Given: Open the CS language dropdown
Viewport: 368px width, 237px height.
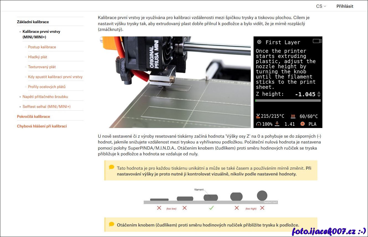Looking at the screenshot, I should [321, 6].
